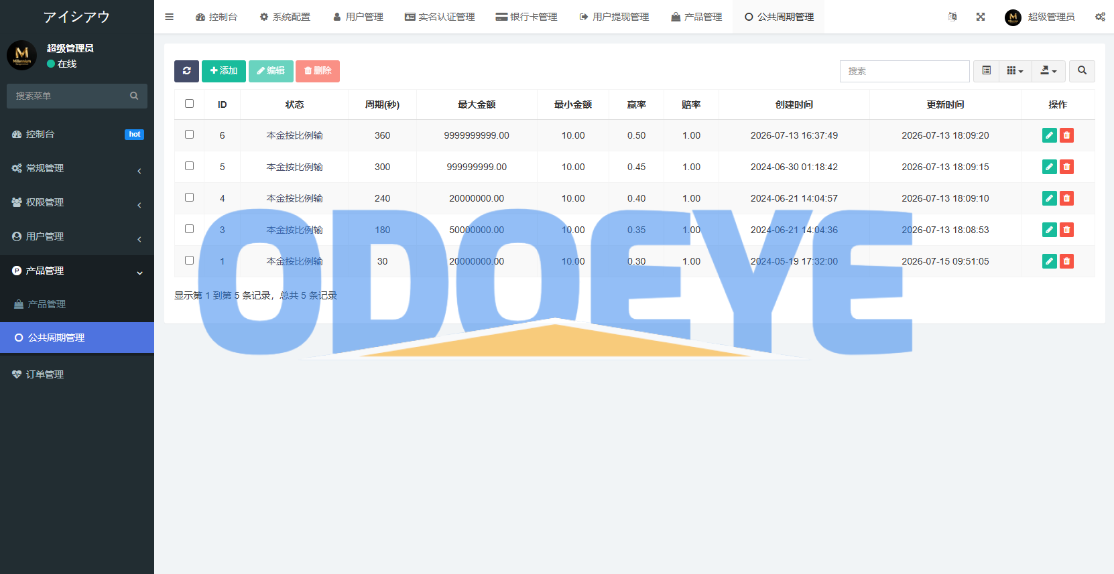1114x574 pixels.
Task: Check the row with ID 5
Action: (189, 166)
